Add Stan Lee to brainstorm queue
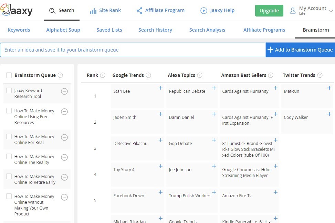This screenshot has height=223, width=335. pos(160,88)
